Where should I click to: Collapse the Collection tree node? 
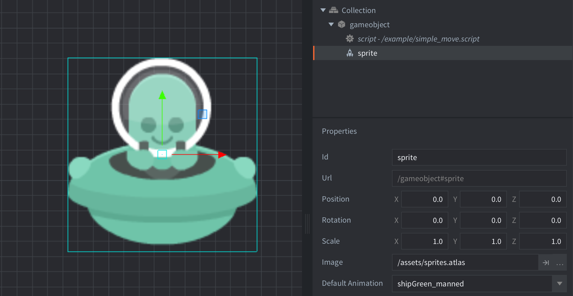(323, 10)
